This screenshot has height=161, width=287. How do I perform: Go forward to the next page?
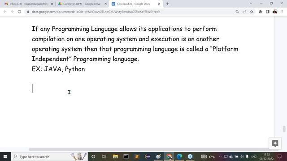click(x=12, y=12)
